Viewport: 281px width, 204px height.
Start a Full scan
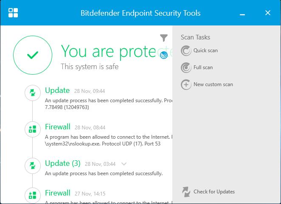[203, 67]
